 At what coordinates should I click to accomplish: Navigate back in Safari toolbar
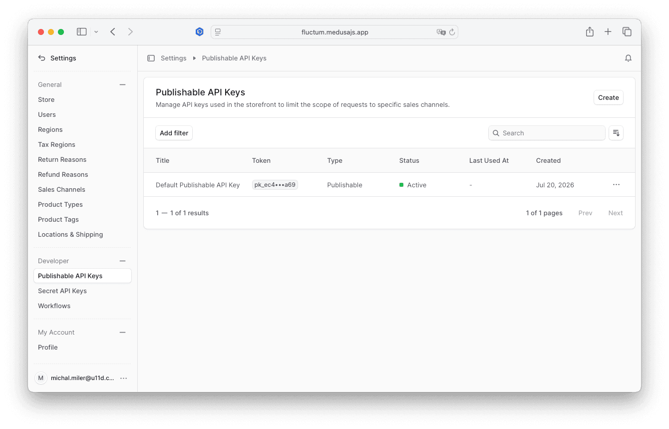[x=113, y=31]
